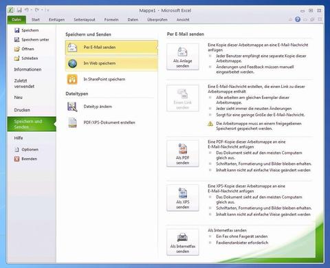Switch to the Start tab
330x268 pixels.
click(x=36, y=20)
